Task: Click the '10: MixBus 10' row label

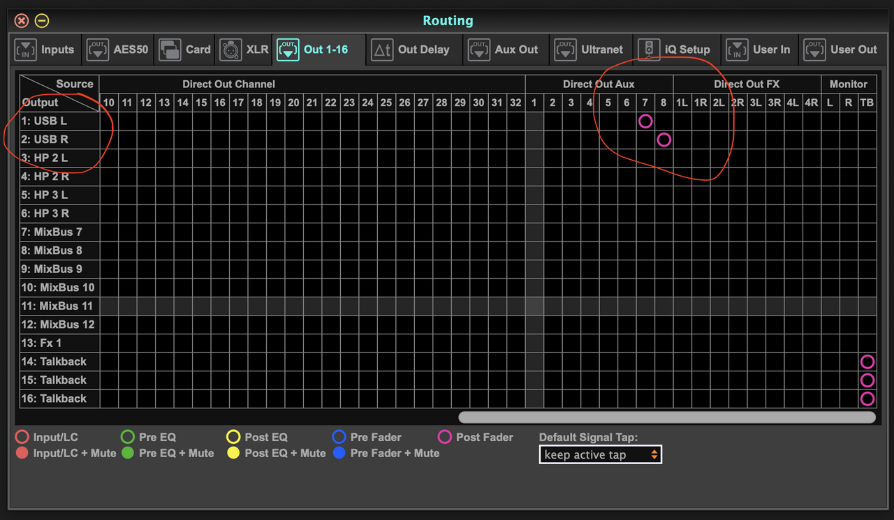Action: pos(59,288)
